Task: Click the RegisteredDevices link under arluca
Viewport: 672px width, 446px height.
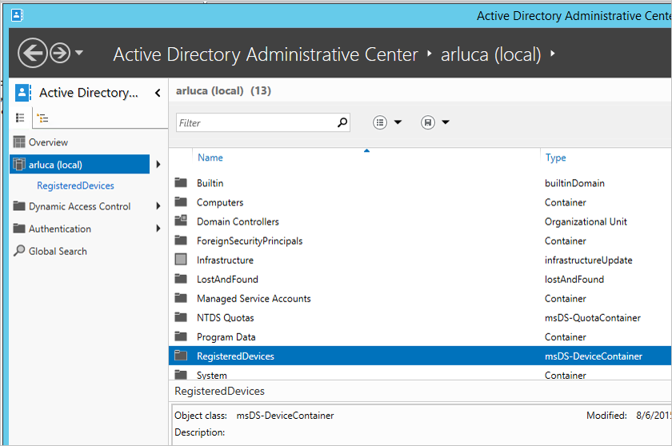Action: (75, 185)
